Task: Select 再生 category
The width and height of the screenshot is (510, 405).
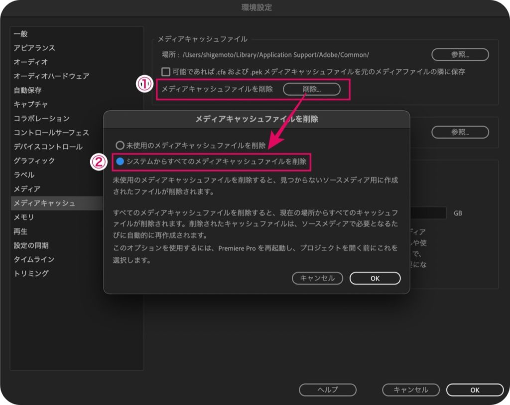Action: [20, 231]
